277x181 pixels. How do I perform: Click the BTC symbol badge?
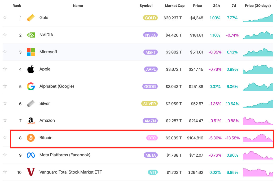(x=152, y=138)
